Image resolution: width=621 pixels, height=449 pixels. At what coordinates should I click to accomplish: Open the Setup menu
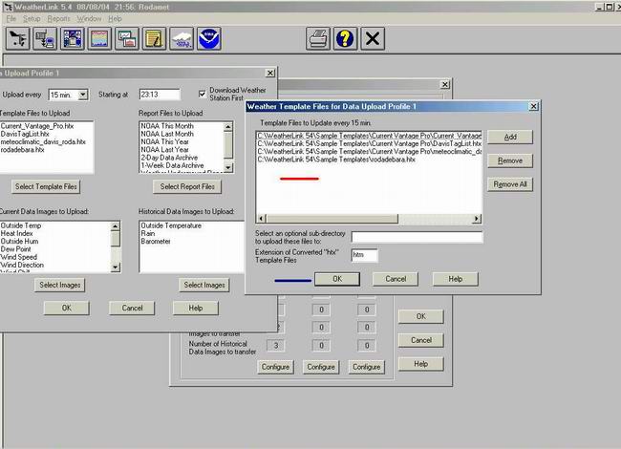32,18
